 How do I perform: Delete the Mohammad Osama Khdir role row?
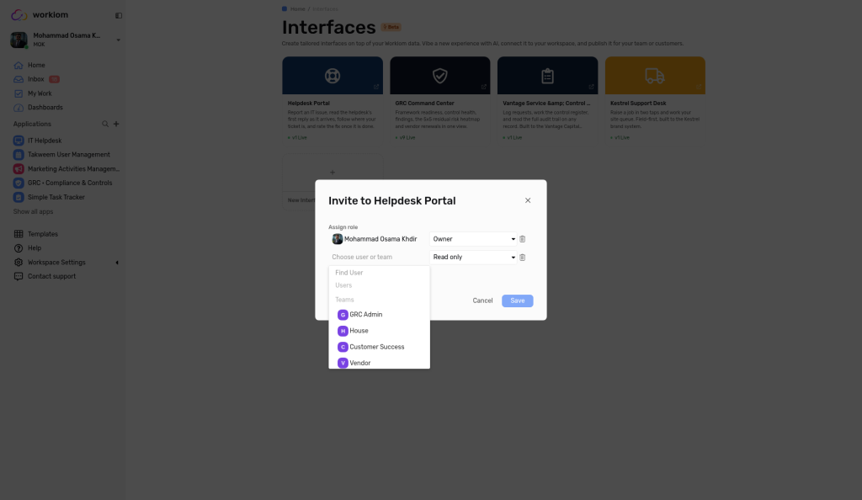coord(522,239)
